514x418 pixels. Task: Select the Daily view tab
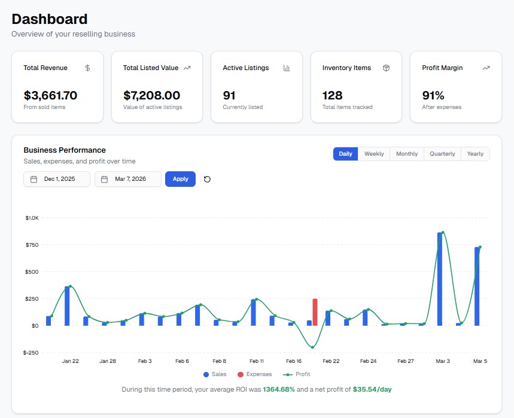click(345, 154)
